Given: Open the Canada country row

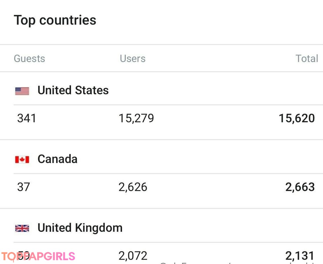Looking at the screenshot, I should [x=57, y=159].
